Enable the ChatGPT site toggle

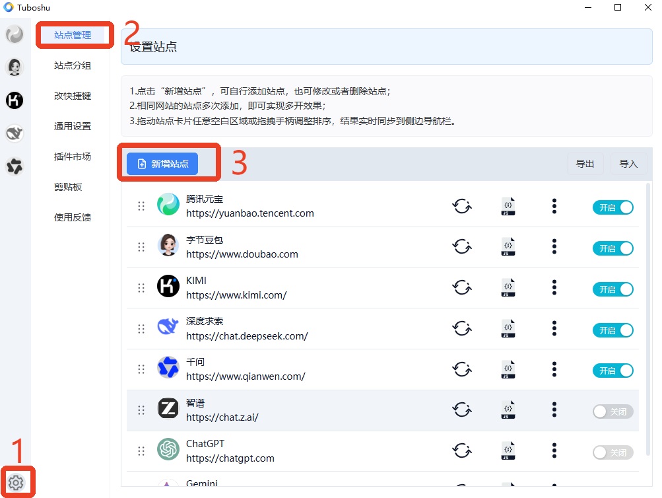[x=613, y=452]
